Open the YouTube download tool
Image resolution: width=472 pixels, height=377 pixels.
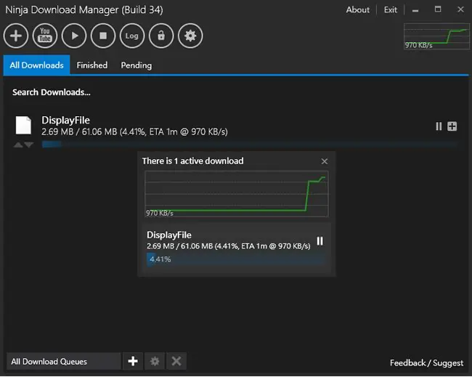(45, 36)
